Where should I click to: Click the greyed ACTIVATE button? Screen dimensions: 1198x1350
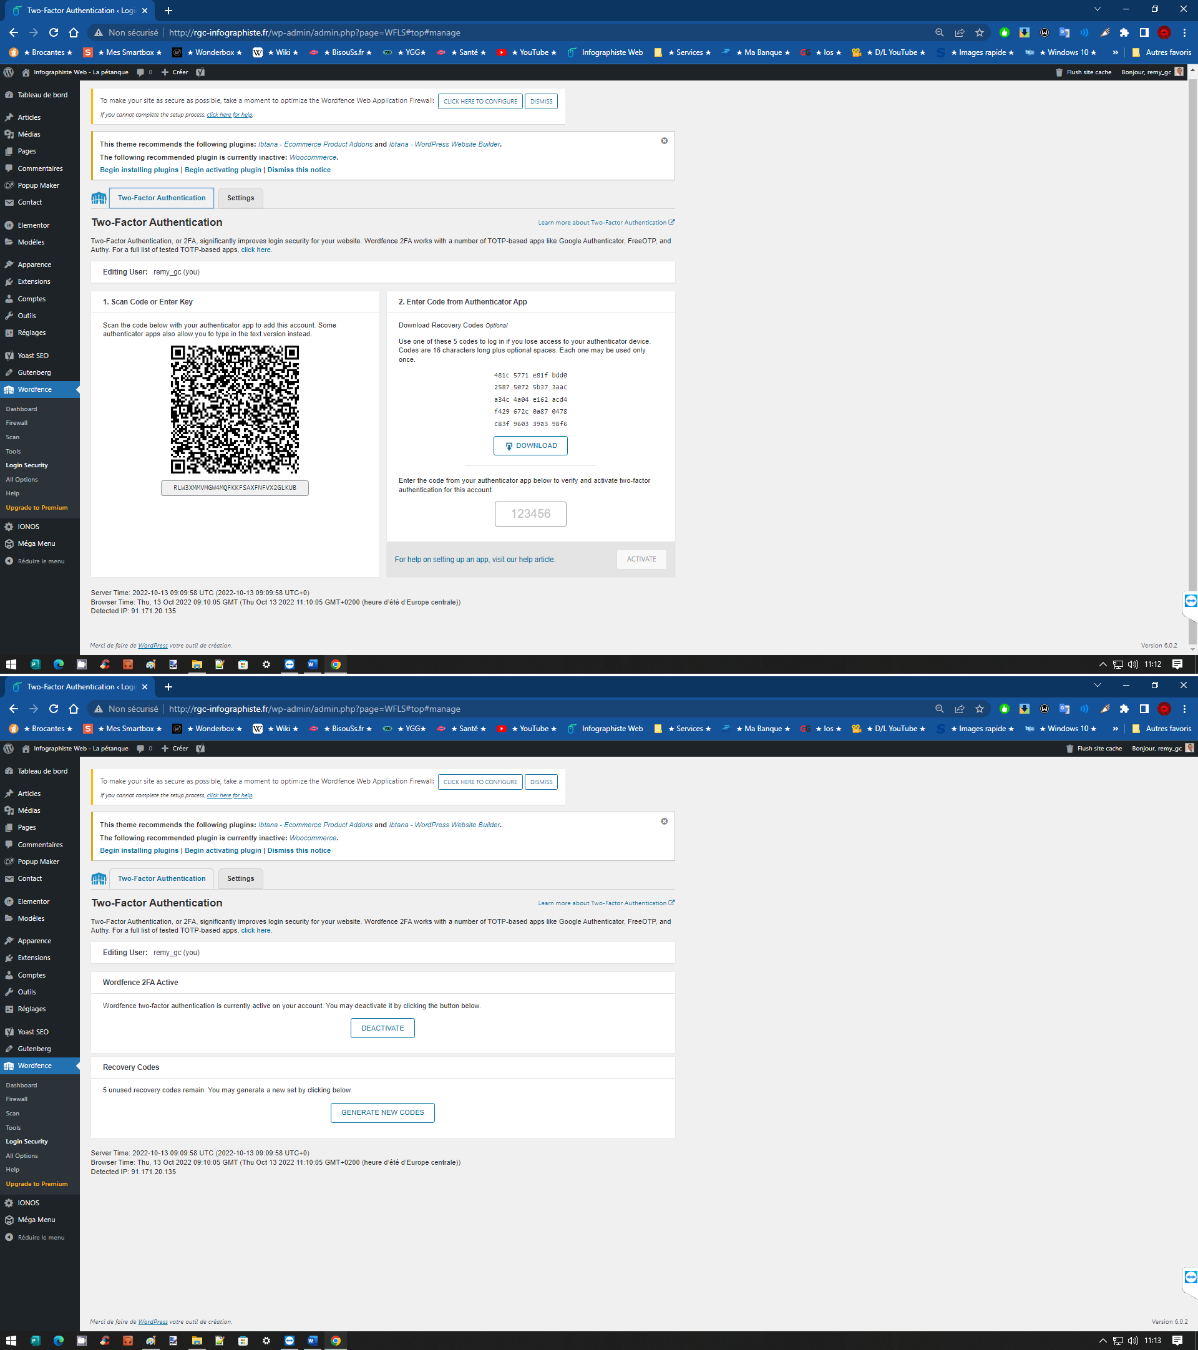pos(641,560)
